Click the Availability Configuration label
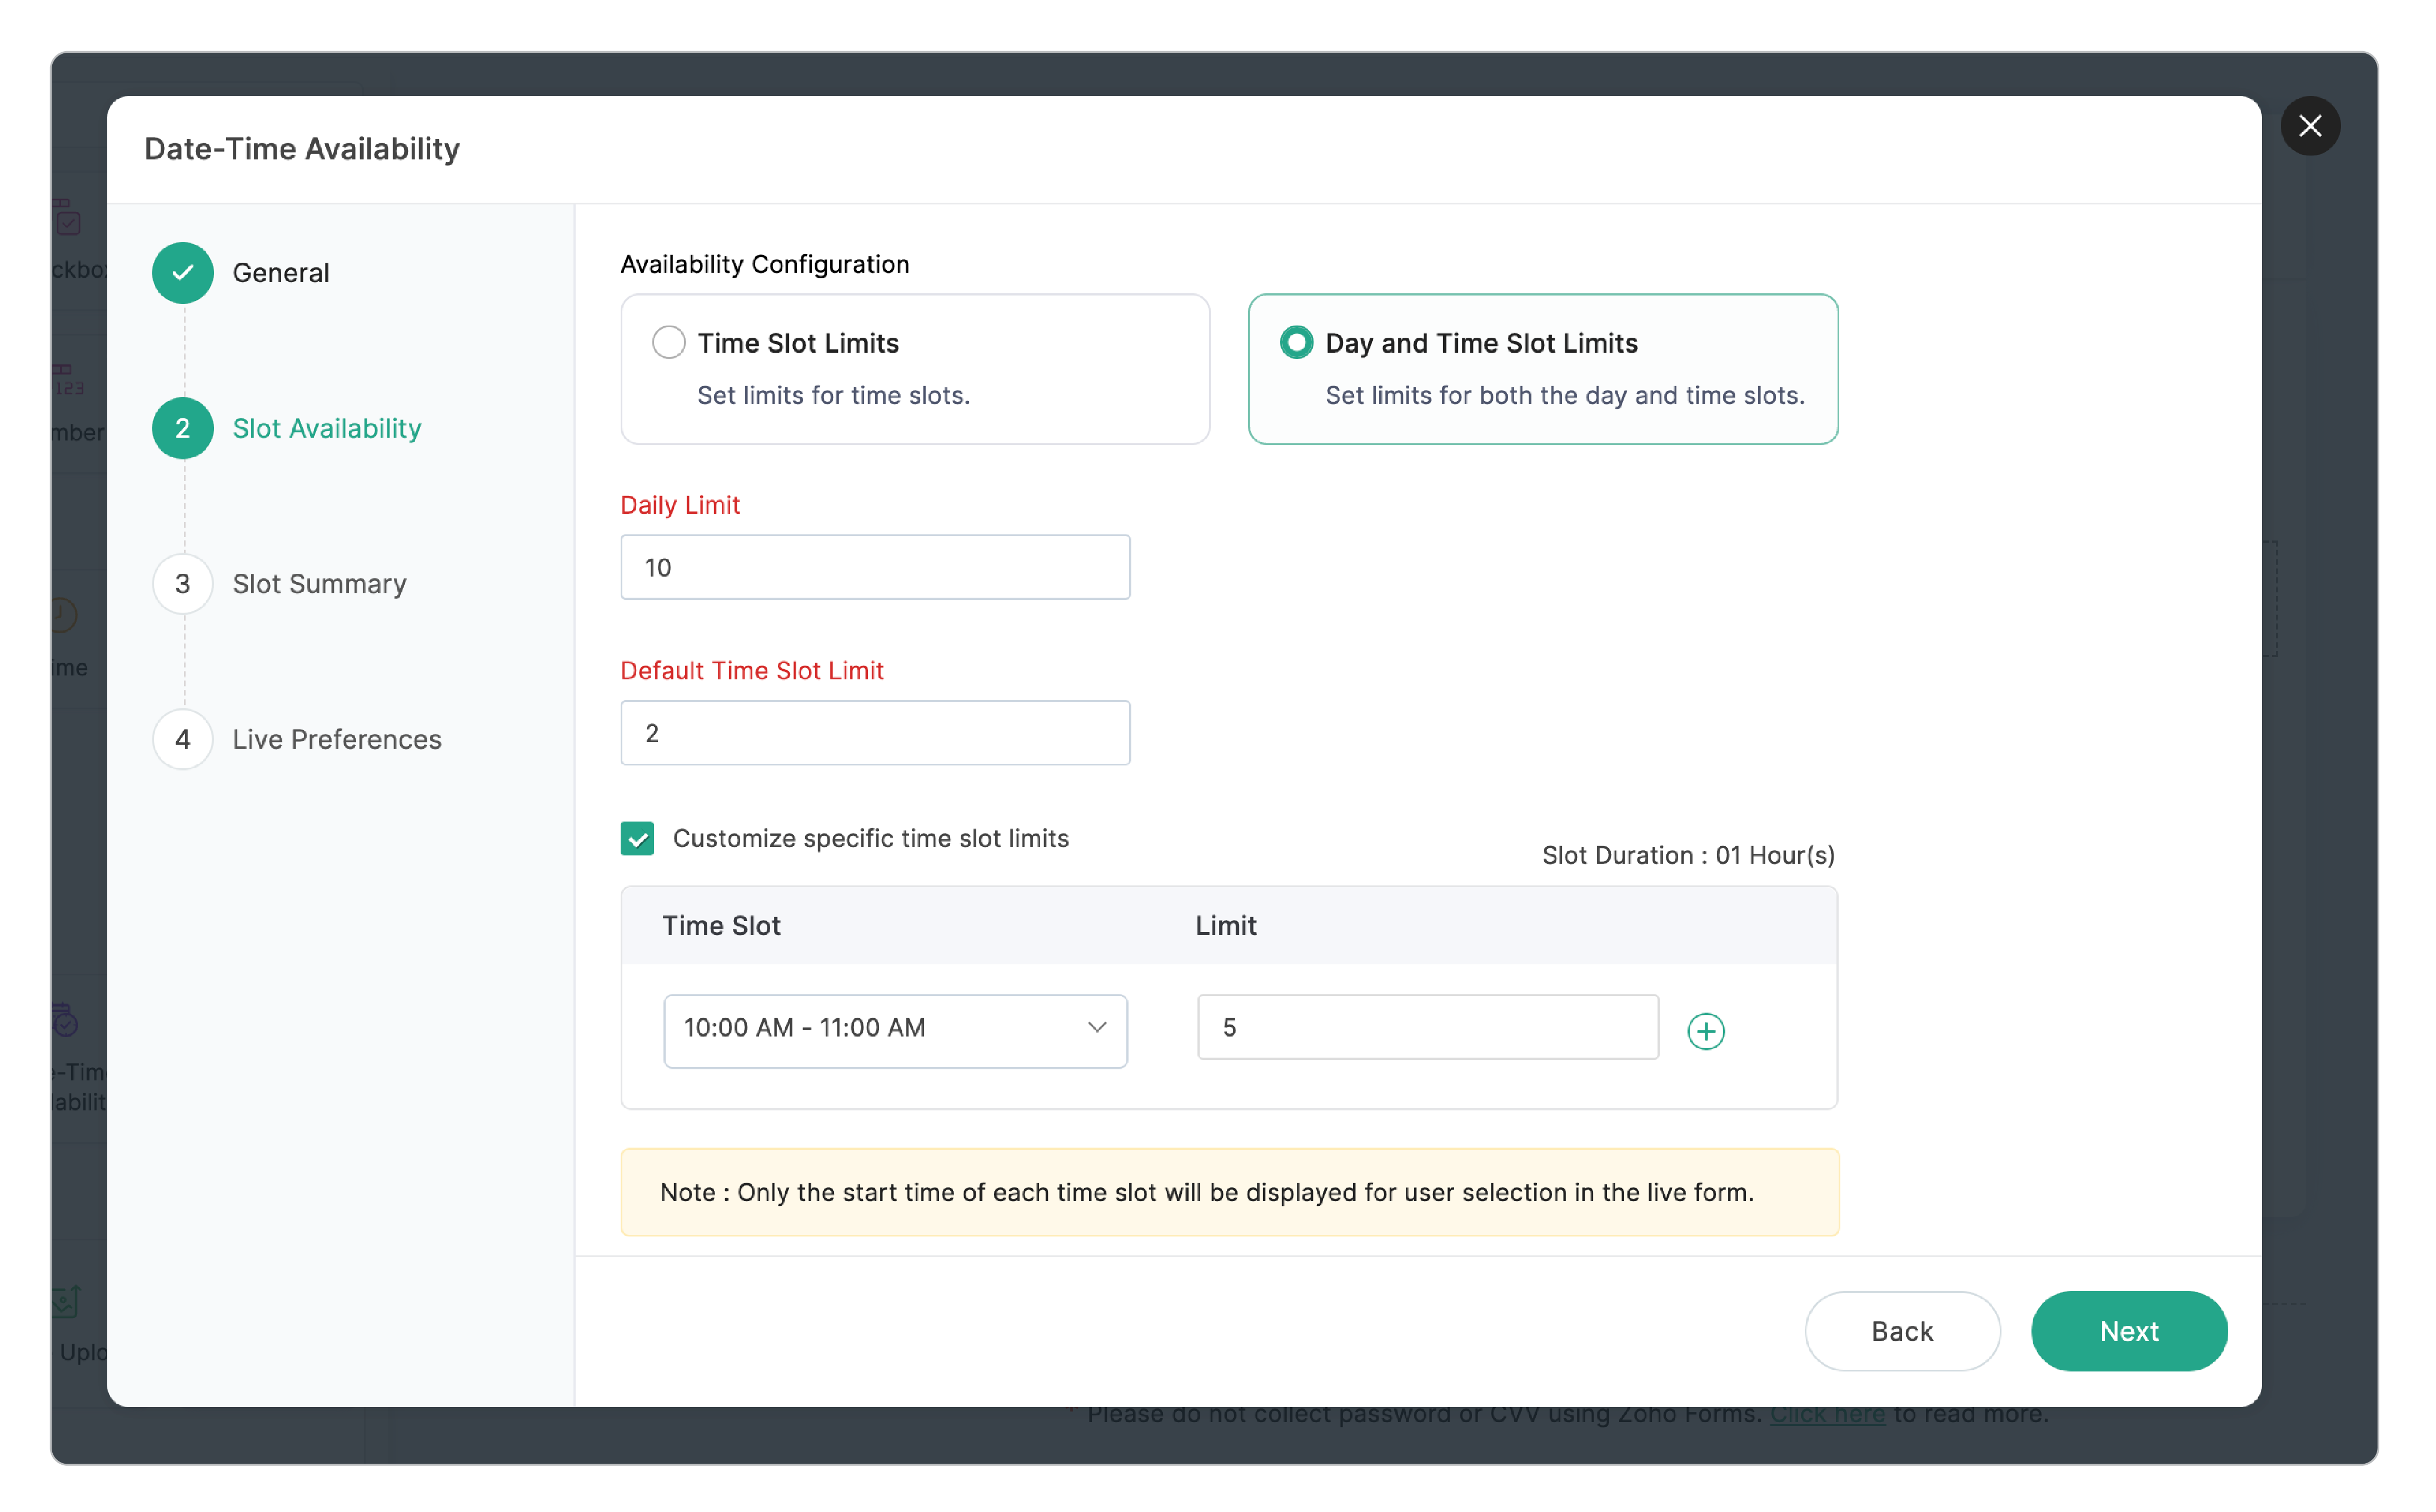 (765, 264)
